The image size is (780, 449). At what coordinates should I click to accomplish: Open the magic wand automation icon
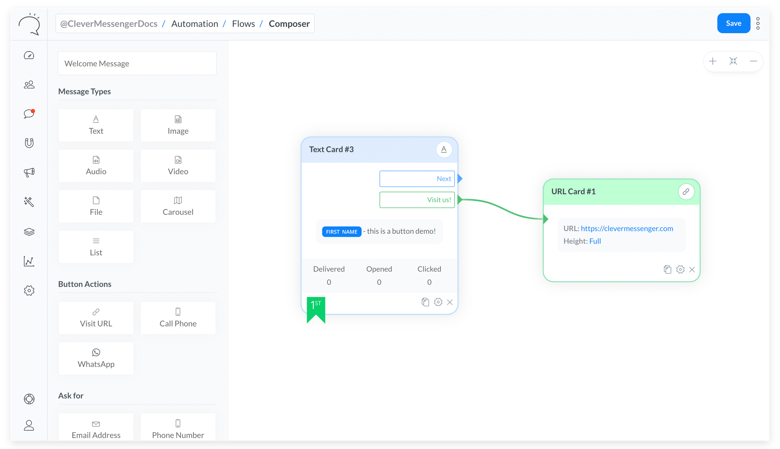tap(29, 201)
